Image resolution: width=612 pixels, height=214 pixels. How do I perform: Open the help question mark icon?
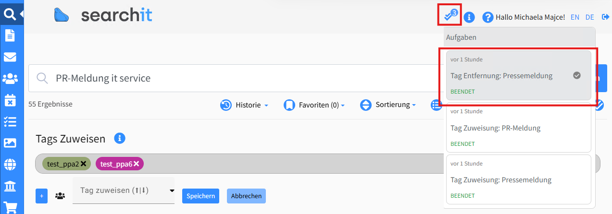tap(488, 17)
